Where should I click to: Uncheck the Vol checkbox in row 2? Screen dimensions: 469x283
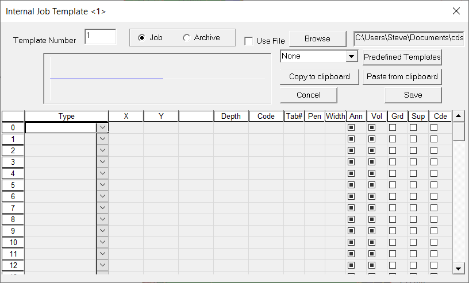[372, 150]
